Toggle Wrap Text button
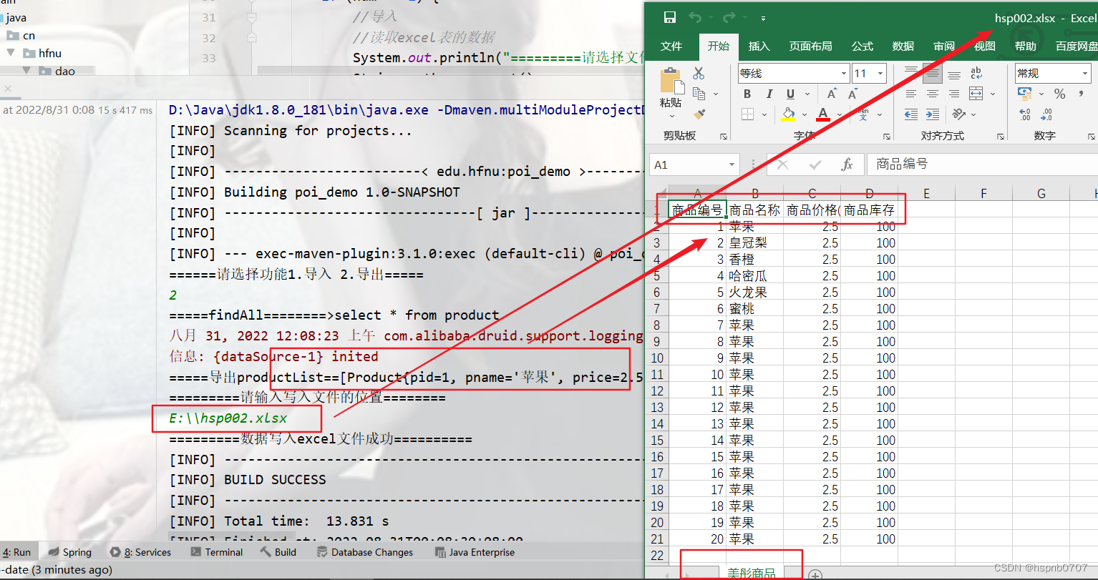Viewport: 1098px width, 580px height. tap(976, 73)
